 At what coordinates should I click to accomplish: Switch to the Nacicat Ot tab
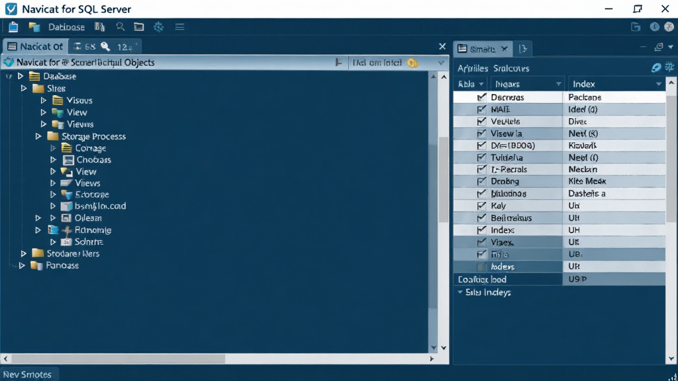click(36, 46)
